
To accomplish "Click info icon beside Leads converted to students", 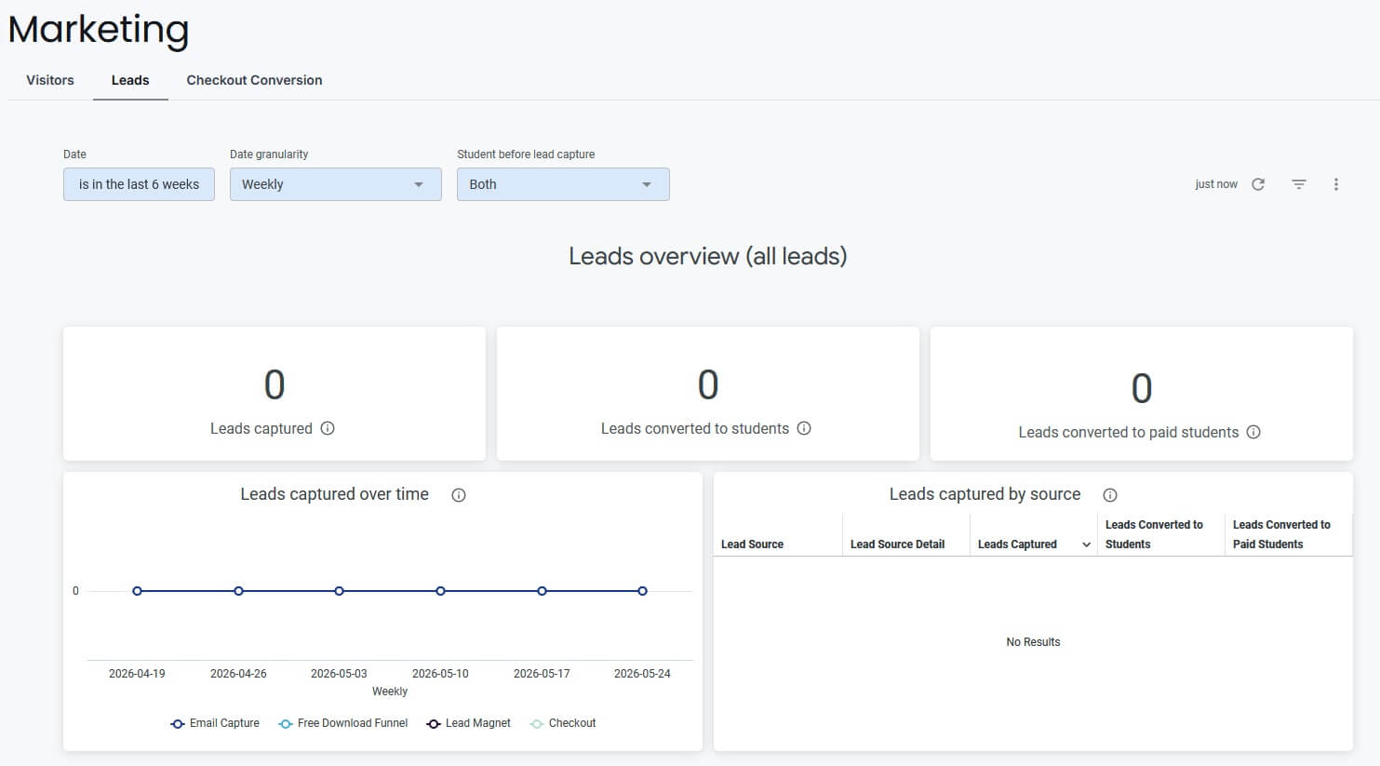I will 804,428.
